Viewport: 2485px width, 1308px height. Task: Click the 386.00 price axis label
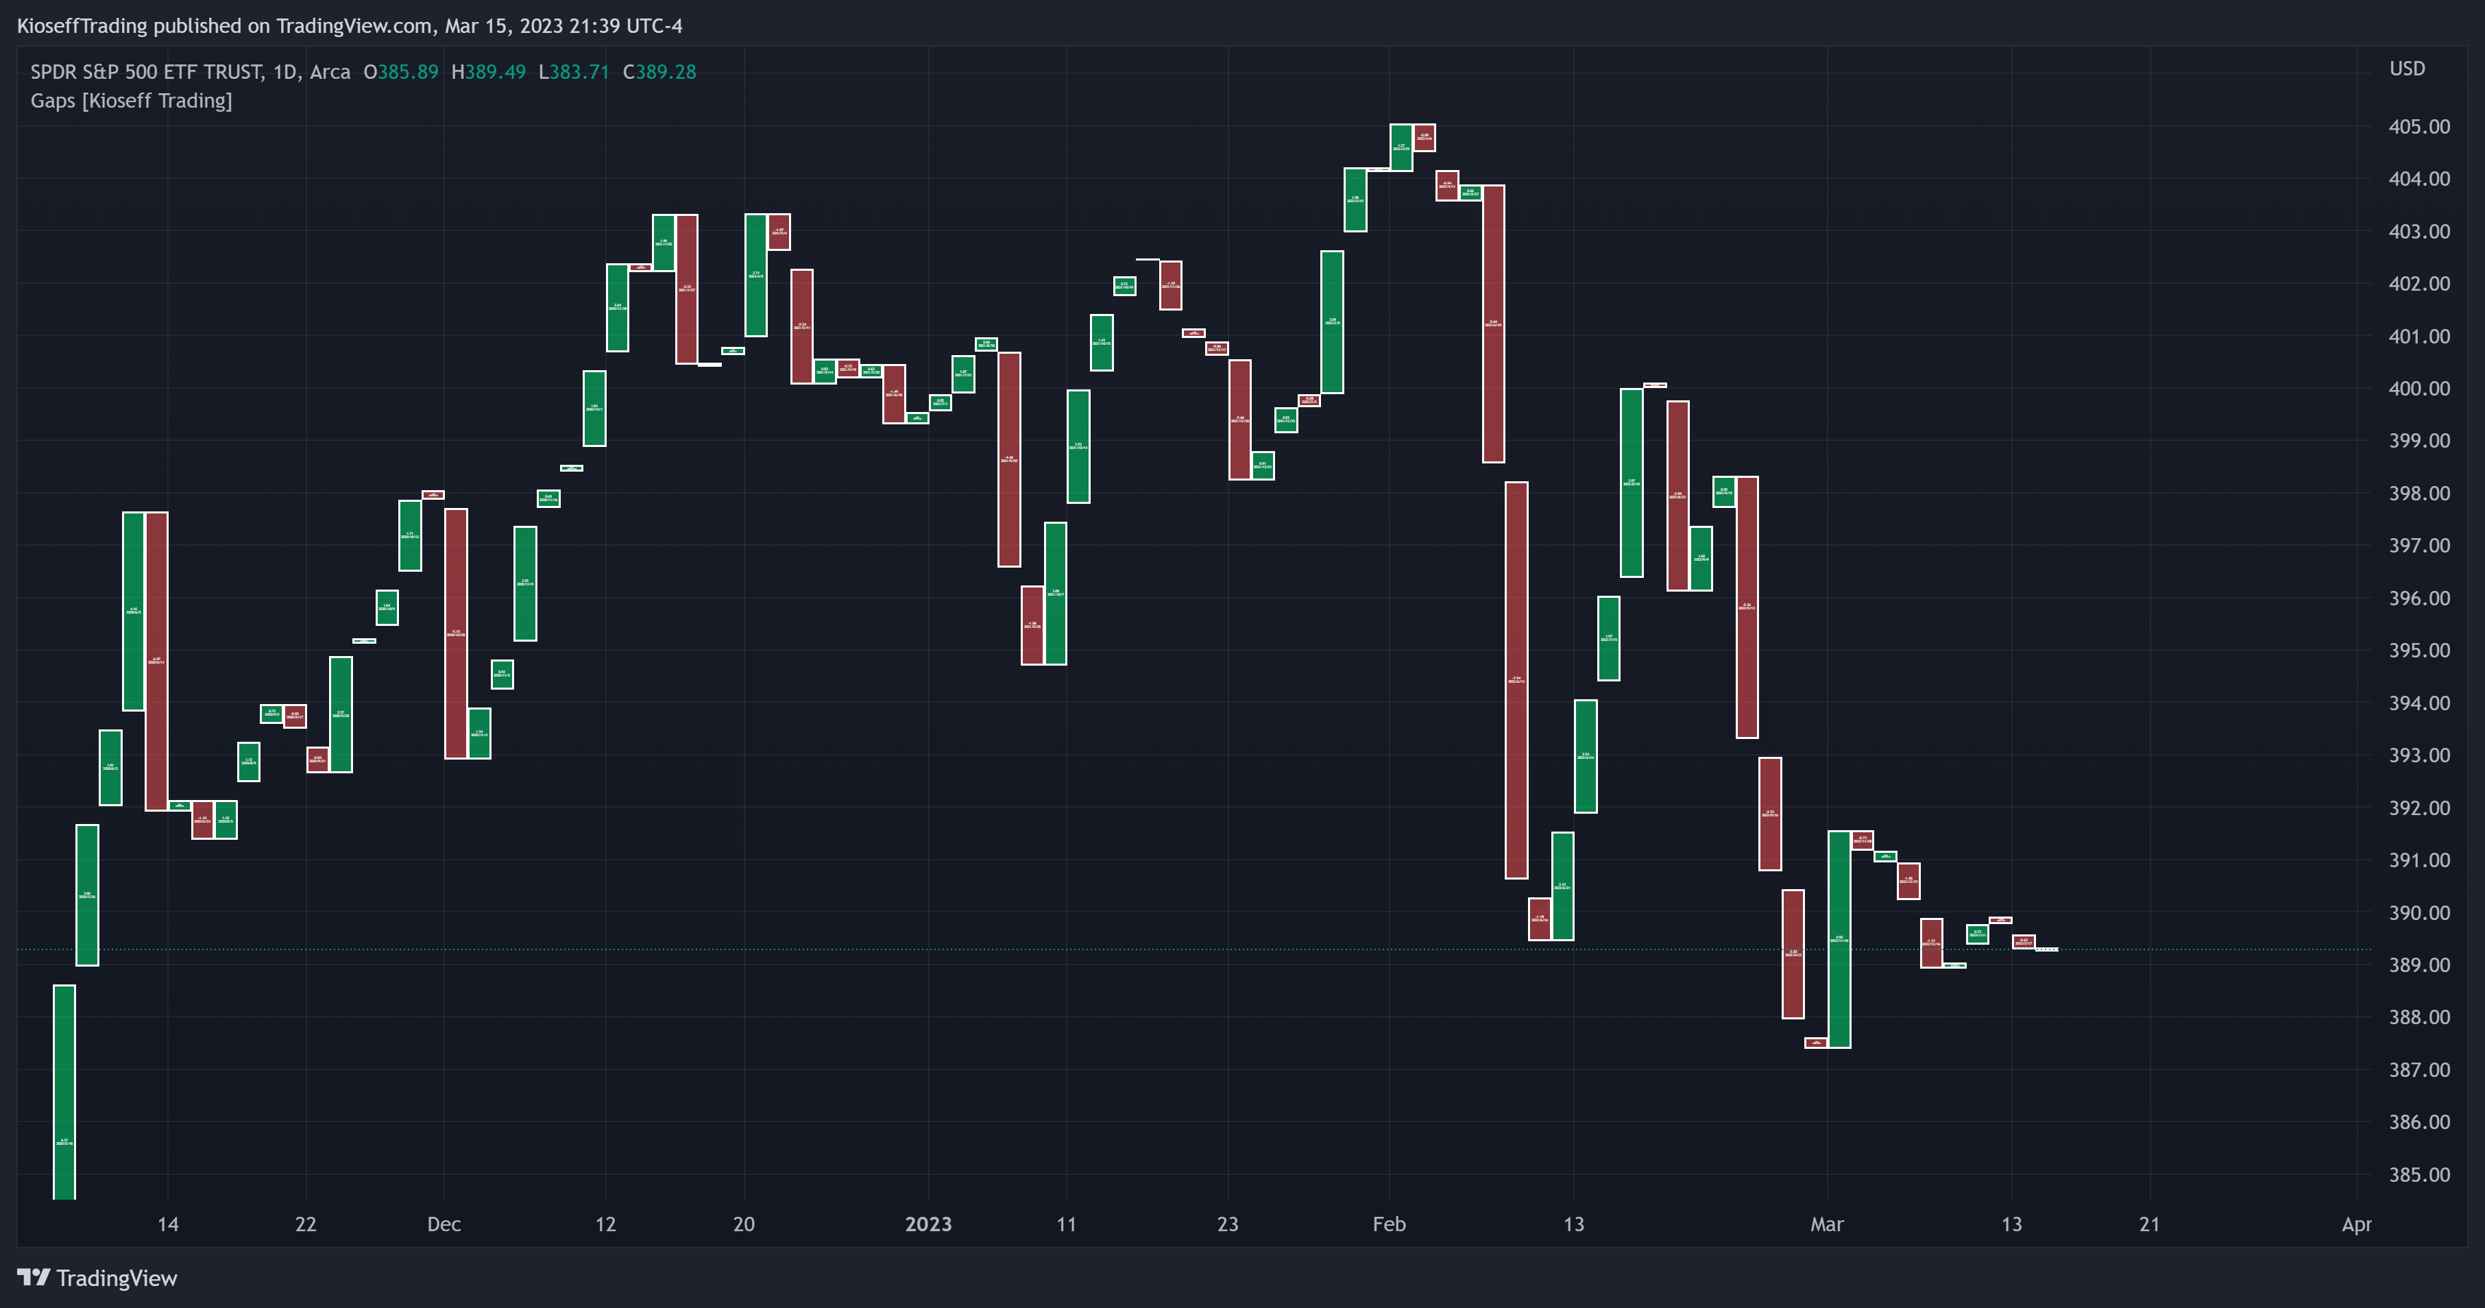click(2419, 1122)
